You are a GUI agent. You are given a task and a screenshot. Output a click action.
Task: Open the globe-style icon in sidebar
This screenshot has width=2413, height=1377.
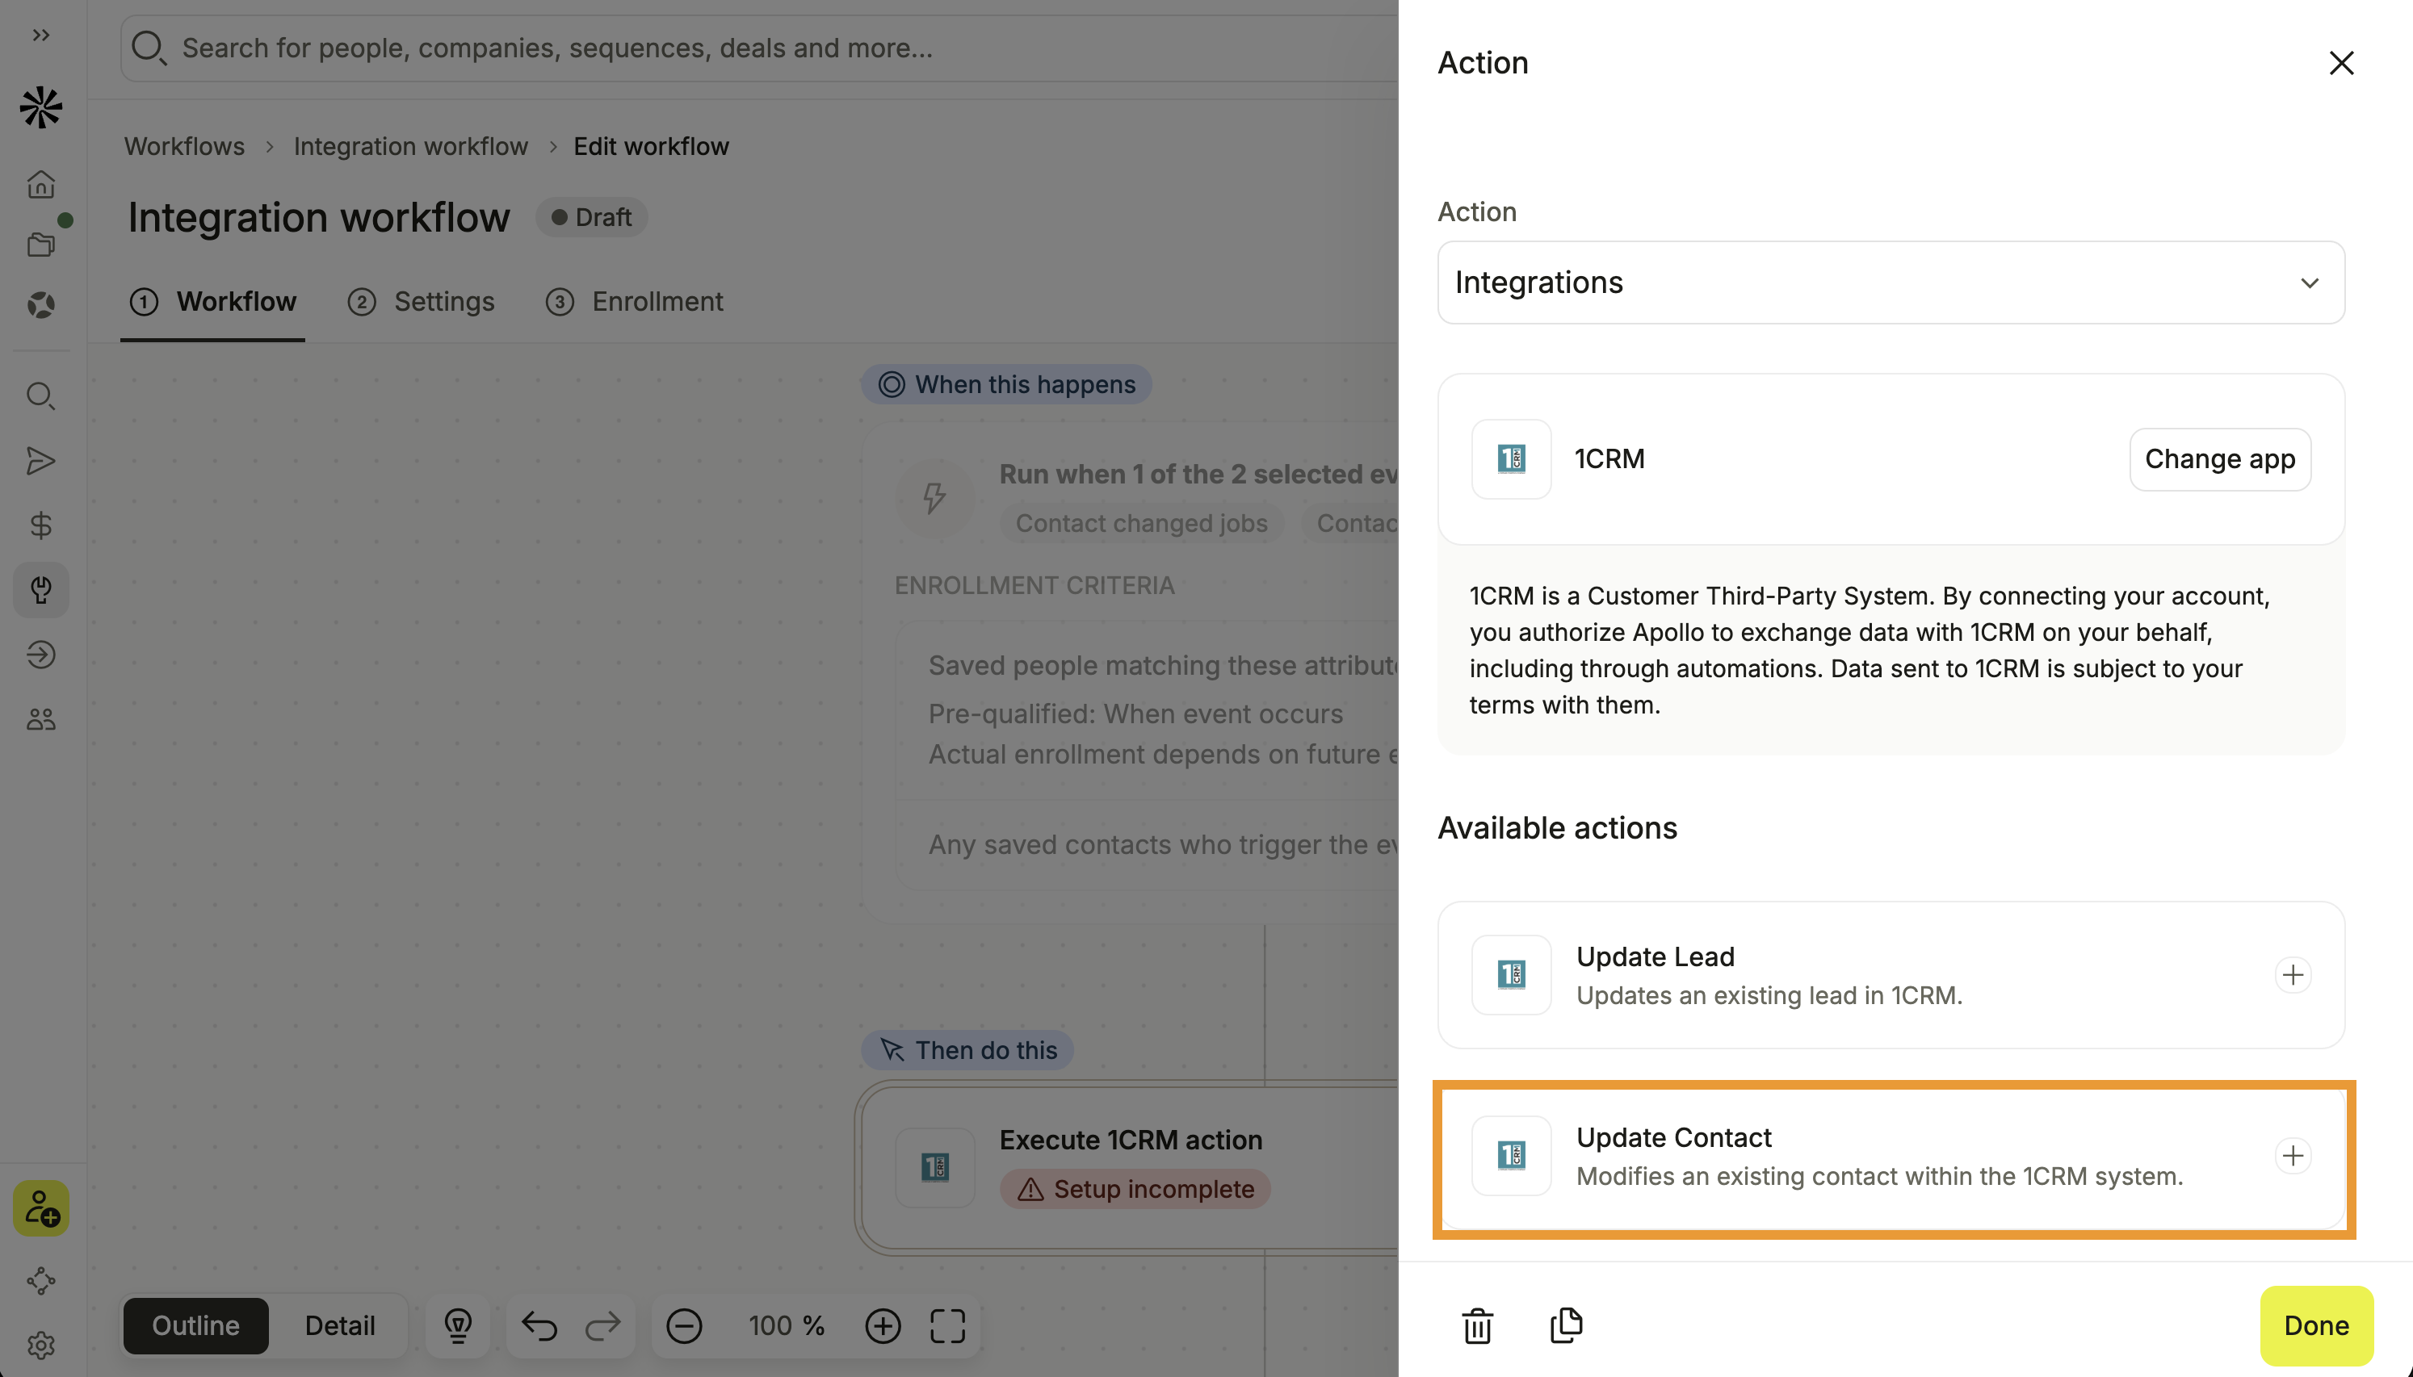40,304
